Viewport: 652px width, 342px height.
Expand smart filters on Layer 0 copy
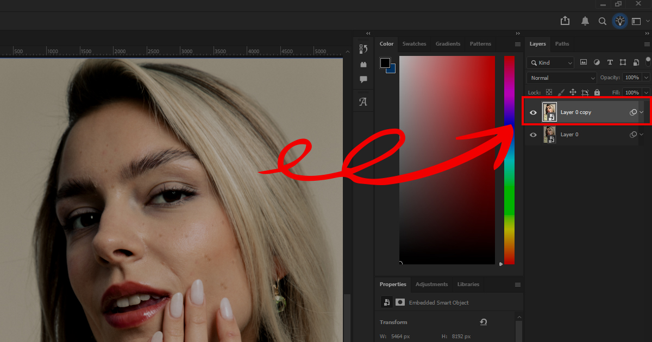pos(642,112)
